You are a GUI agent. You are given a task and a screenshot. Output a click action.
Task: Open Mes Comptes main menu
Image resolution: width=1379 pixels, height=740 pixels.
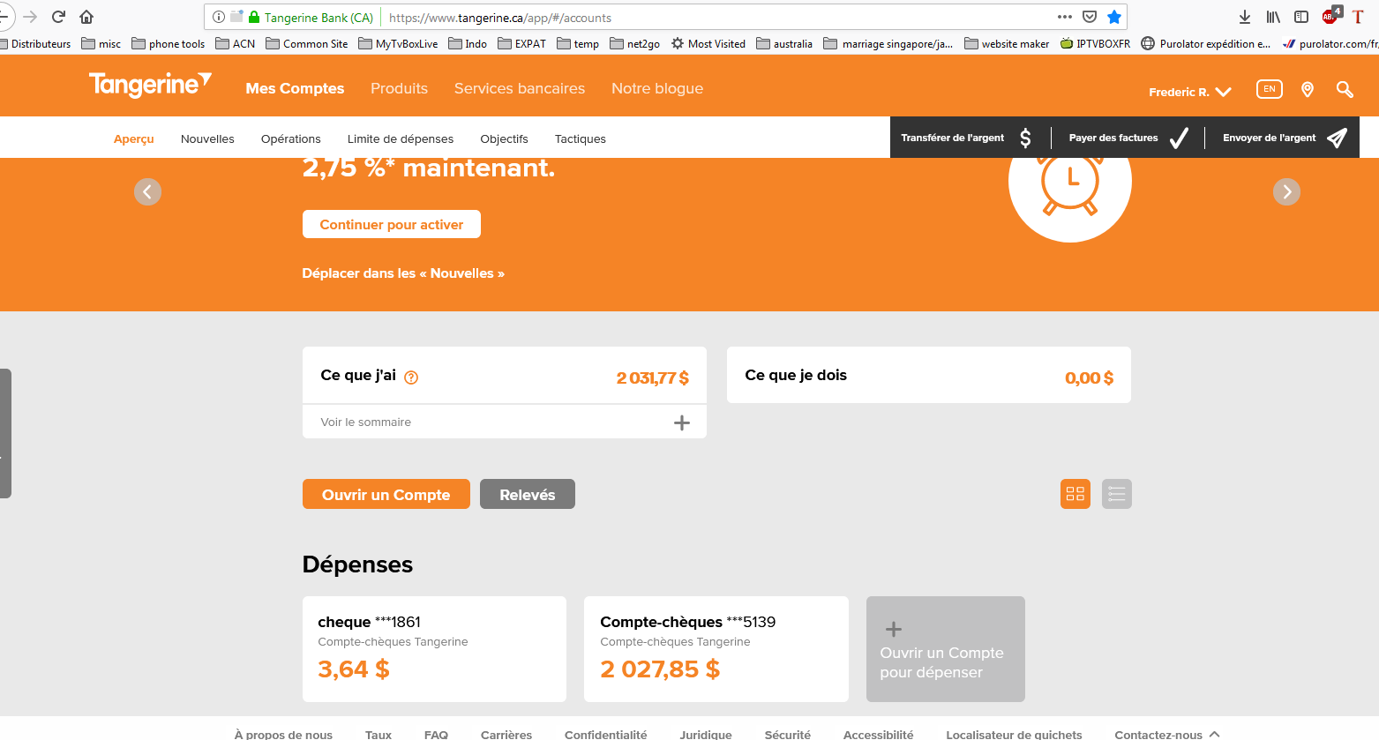tap(295, 88)
